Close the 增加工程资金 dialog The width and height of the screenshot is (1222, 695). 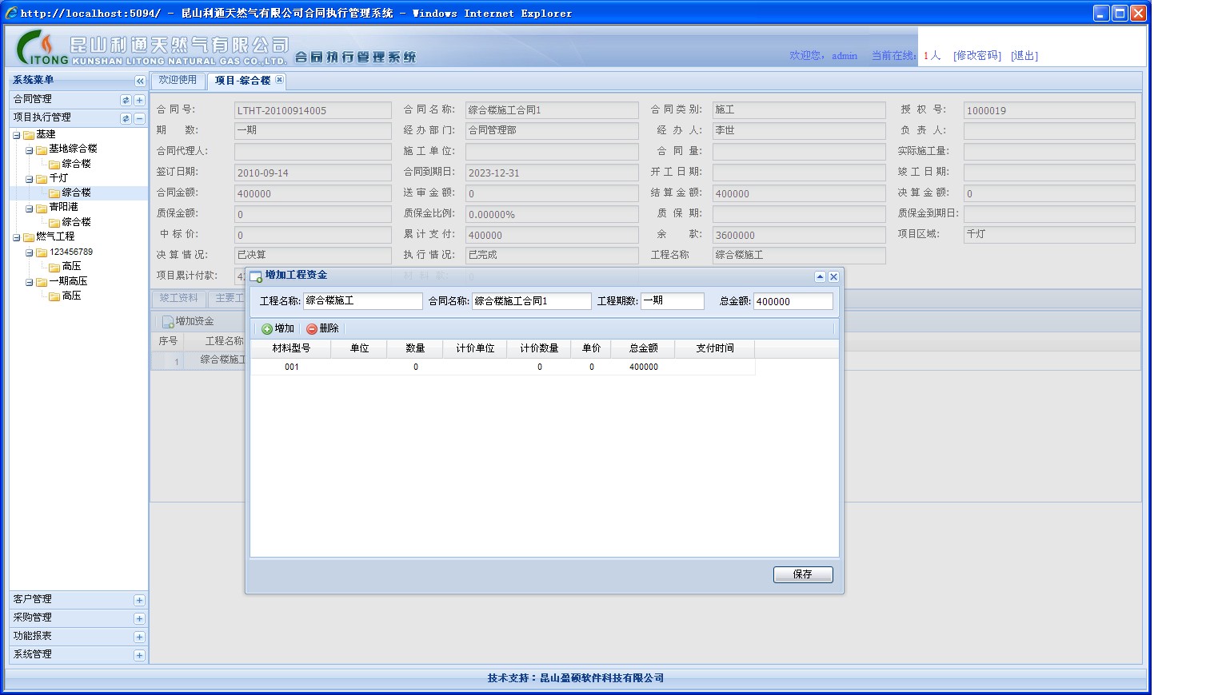tap(833, 276)
